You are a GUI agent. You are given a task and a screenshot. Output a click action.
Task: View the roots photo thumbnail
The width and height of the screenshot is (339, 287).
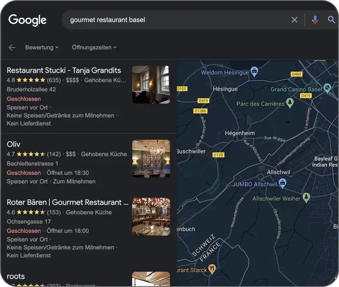(151, 279)
